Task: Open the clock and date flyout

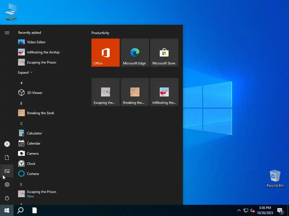Action: pos(265,210)
